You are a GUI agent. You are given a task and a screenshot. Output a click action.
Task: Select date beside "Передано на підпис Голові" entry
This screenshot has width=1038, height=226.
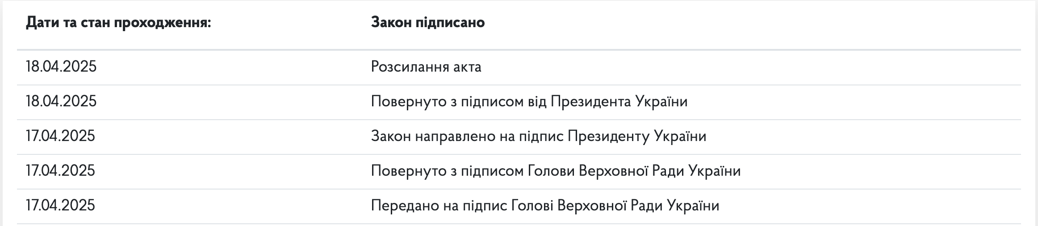tap(61, 206)
